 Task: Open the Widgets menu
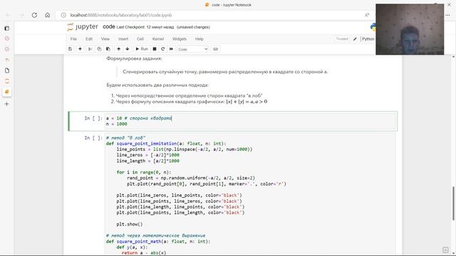[180, 39]
